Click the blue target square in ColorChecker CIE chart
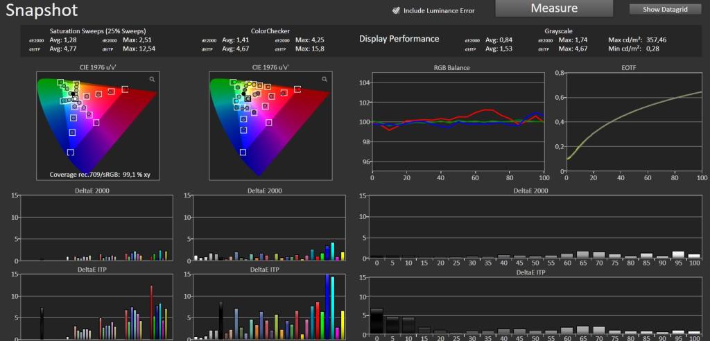 click(x=243, y=152)
